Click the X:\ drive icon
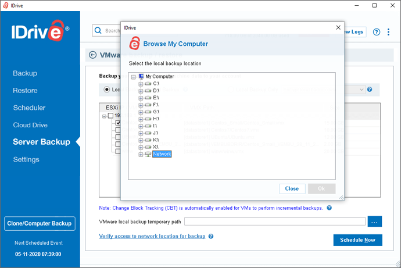 148,146
